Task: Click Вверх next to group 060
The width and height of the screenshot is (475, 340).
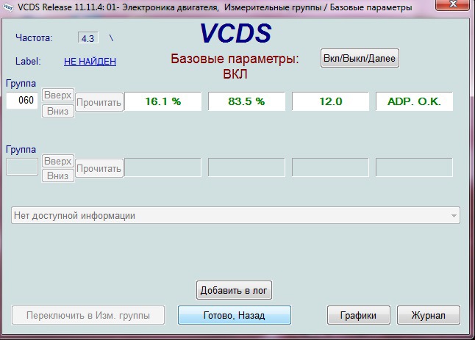Action: (58, 95)
